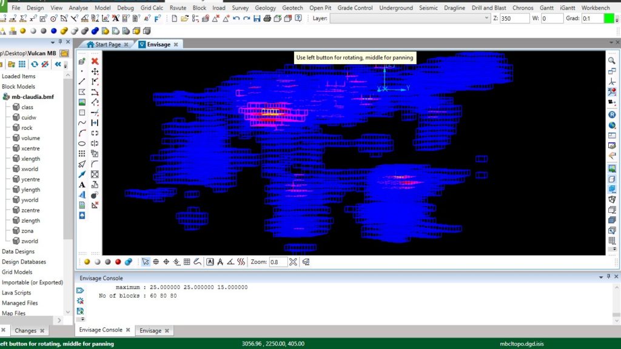Click the blue arrow tool icon

[82, 174]
